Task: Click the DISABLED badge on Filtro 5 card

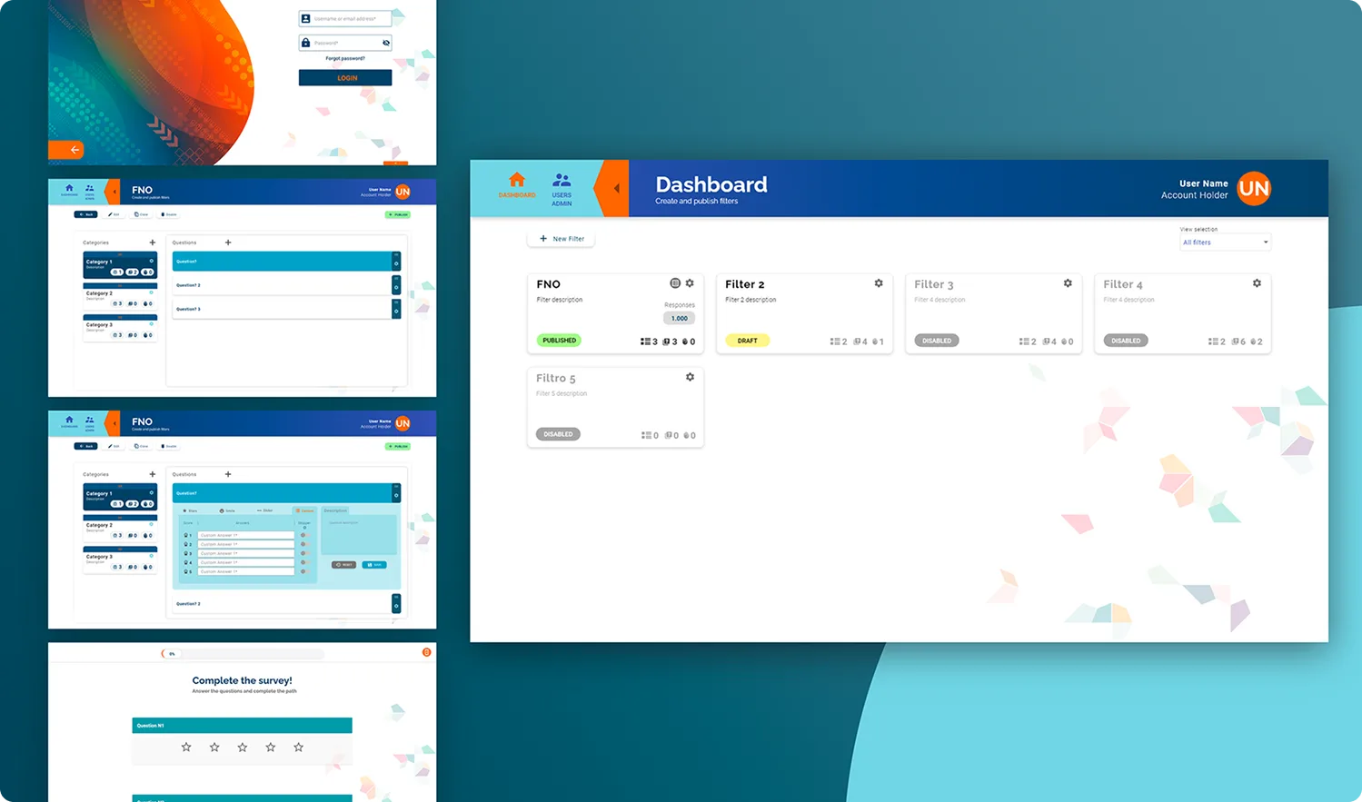Action: click(558, 434)
